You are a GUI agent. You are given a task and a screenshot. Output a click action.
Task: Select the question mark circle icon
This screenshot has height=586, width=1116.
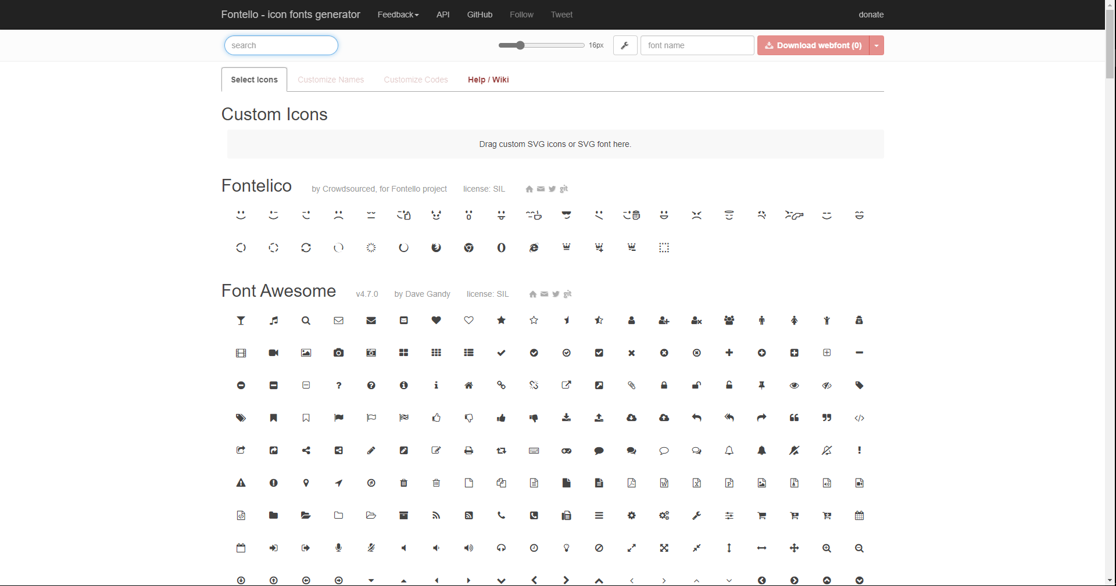tap(371, 386)
